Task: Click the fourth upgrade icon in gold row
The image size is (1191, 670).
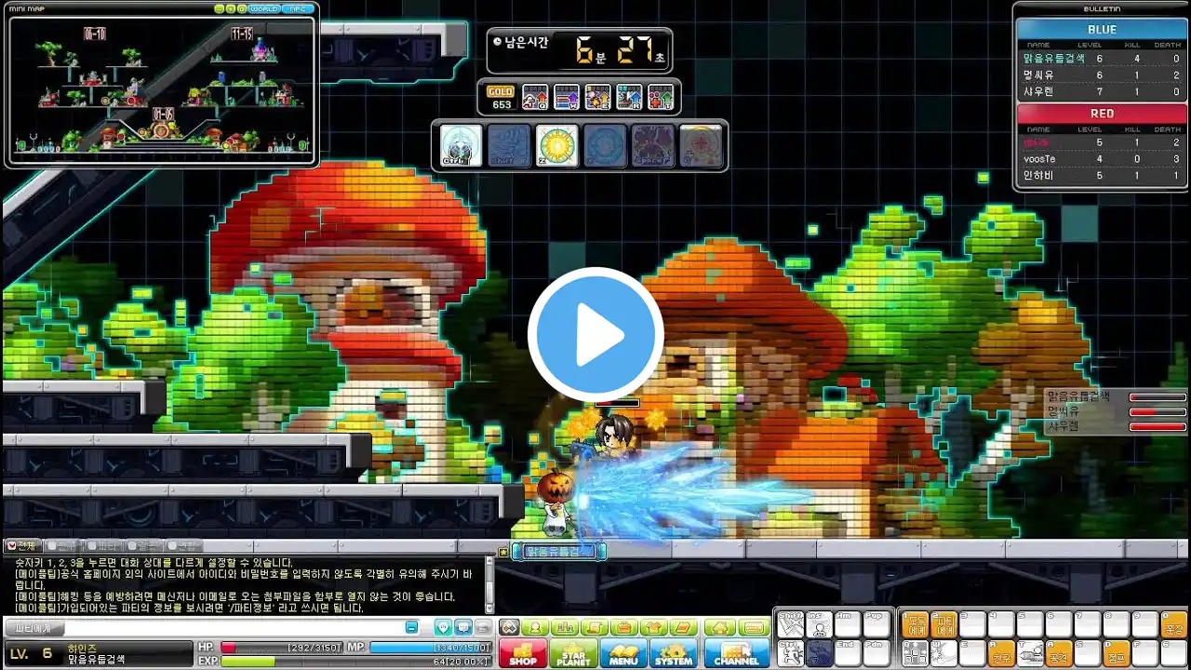Action: (629, 97)
